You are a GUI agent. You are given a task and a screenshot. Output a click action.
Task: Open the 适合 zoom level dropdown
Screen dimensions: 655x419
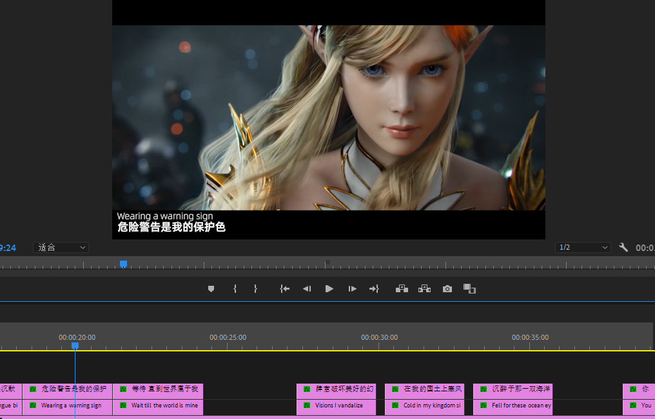[x=61, y=247]
